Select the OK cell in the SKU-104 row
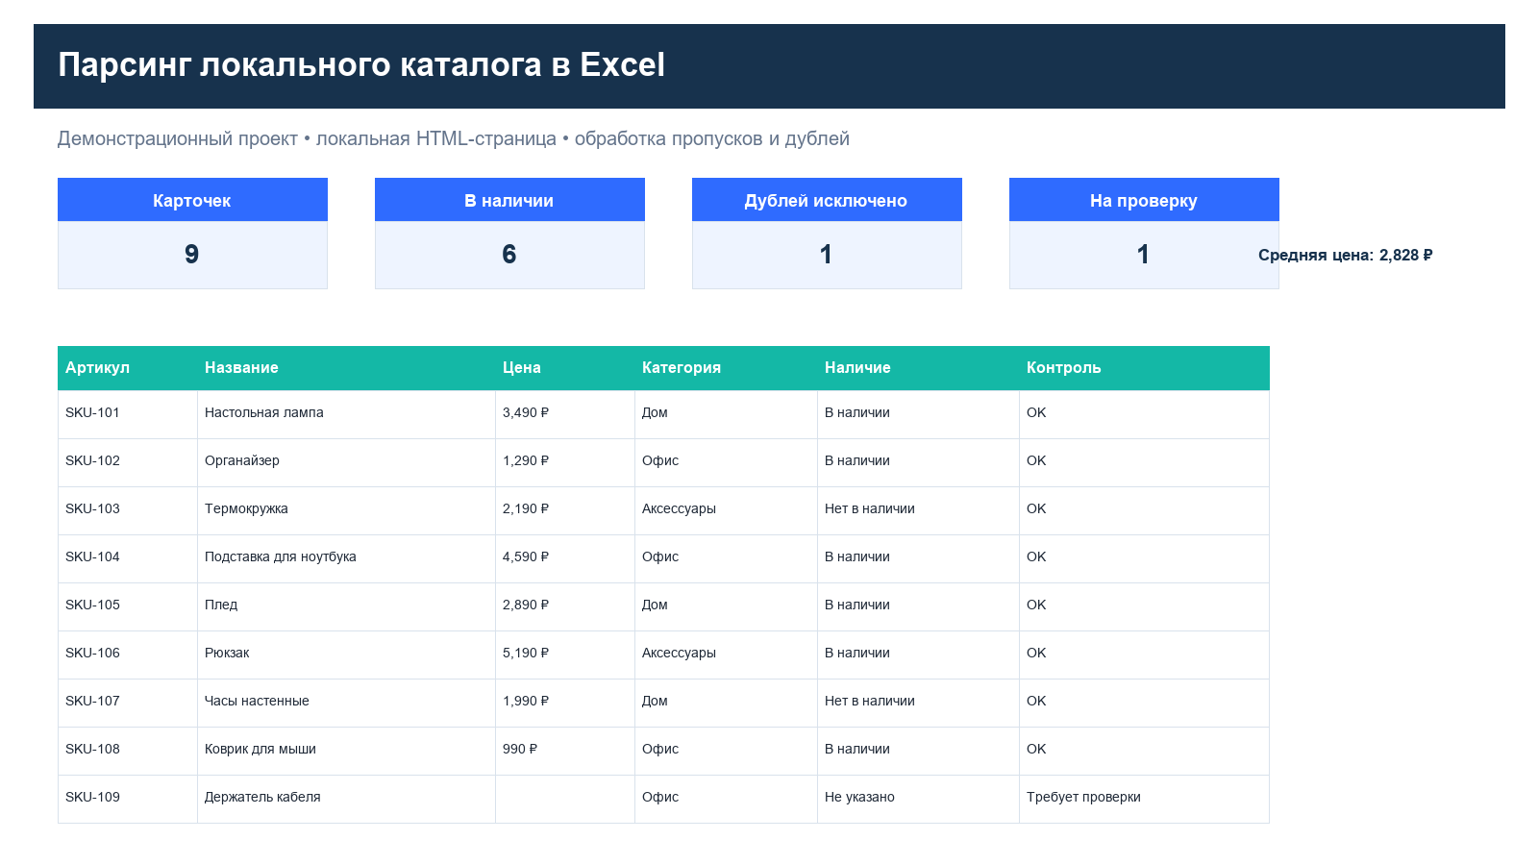 click(1144, 558)
